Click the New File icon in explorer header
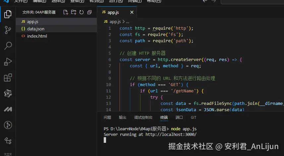This screenshot has height=156, width=284. click(x=66, y=12)
